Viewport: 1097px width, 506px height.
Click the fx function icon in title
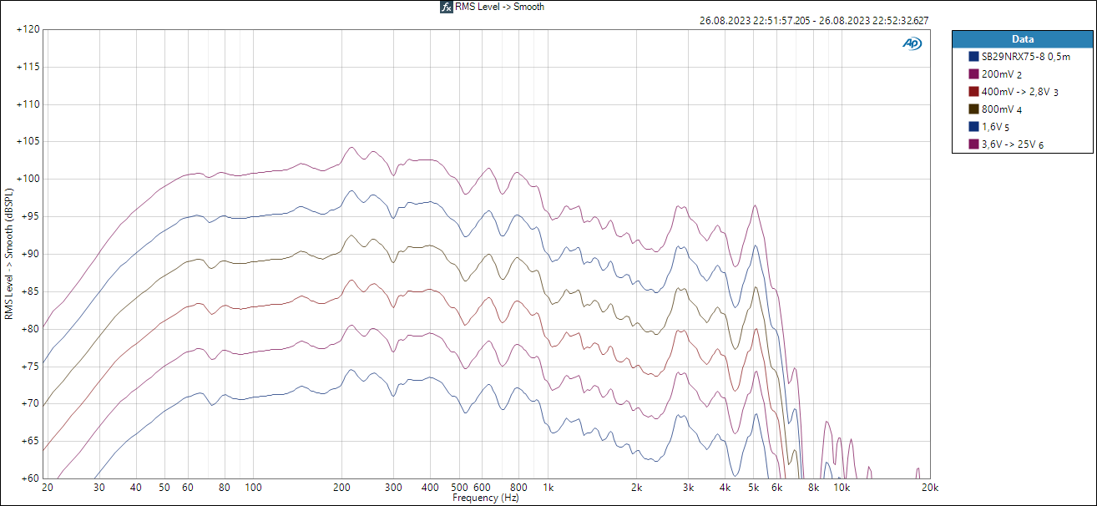coord(447,7)
